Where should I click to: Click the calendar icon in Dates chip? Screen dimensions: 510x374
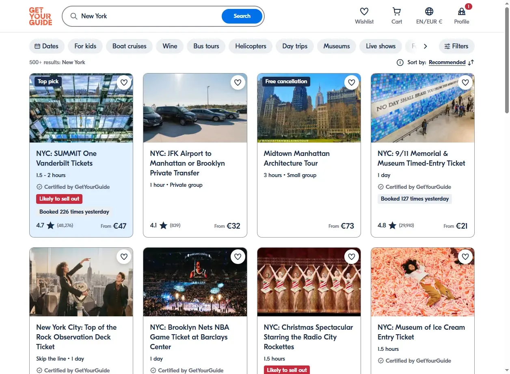37,46
